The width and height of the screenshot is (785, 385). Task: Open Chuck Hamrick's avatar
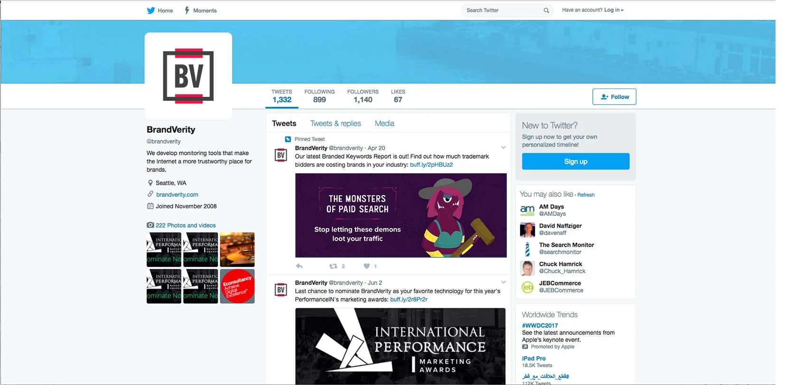(527, 268)
